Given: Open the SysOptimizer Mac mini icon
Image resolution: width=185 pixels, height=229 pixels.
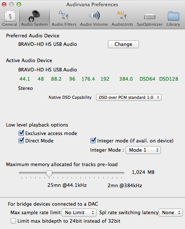Looking at the screenshot, I should 149,16.
